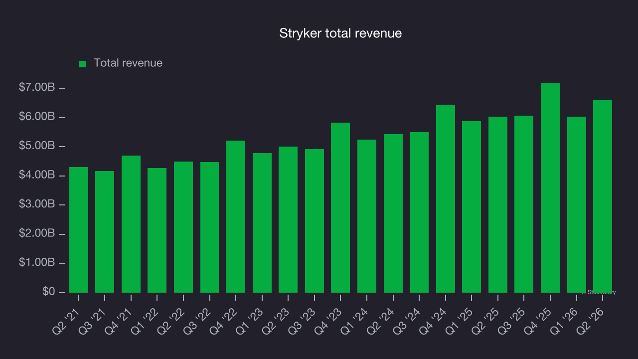
Task: Select the Q2 '24 revenue bar
Action: (393, 213)
